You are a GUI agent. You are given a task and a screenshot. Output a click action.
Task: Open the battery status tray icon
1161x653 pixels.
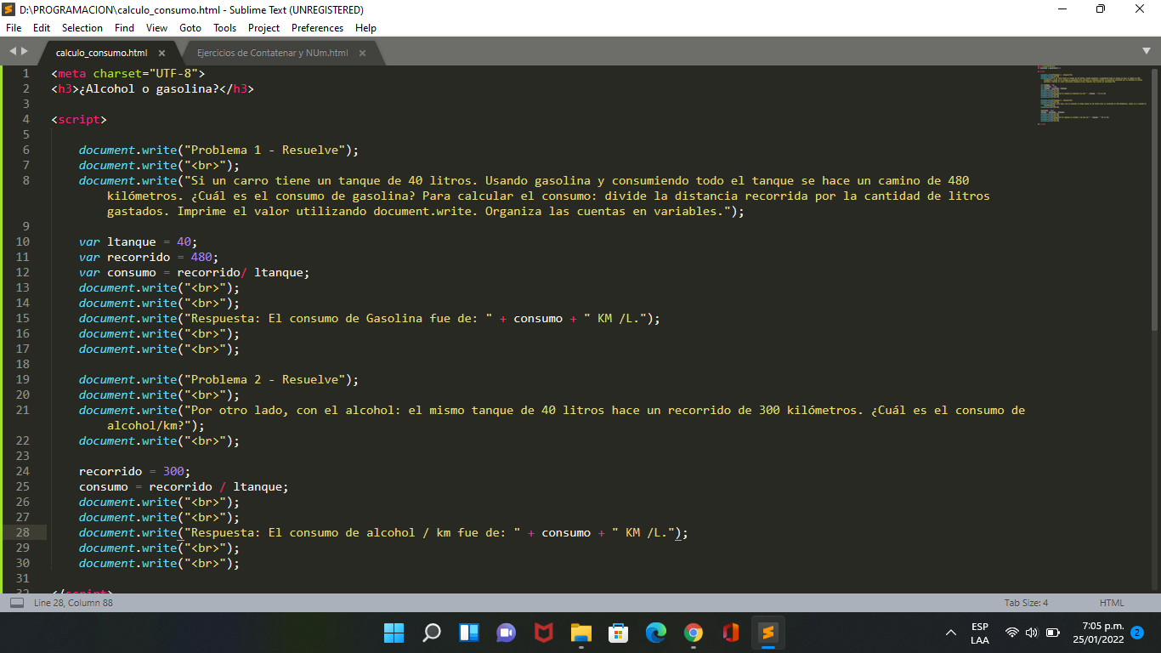pos(1052,633)
